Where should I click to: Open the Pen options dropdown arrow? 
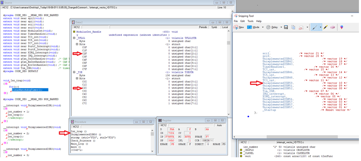pyautogui.click(x=321, y=27)
